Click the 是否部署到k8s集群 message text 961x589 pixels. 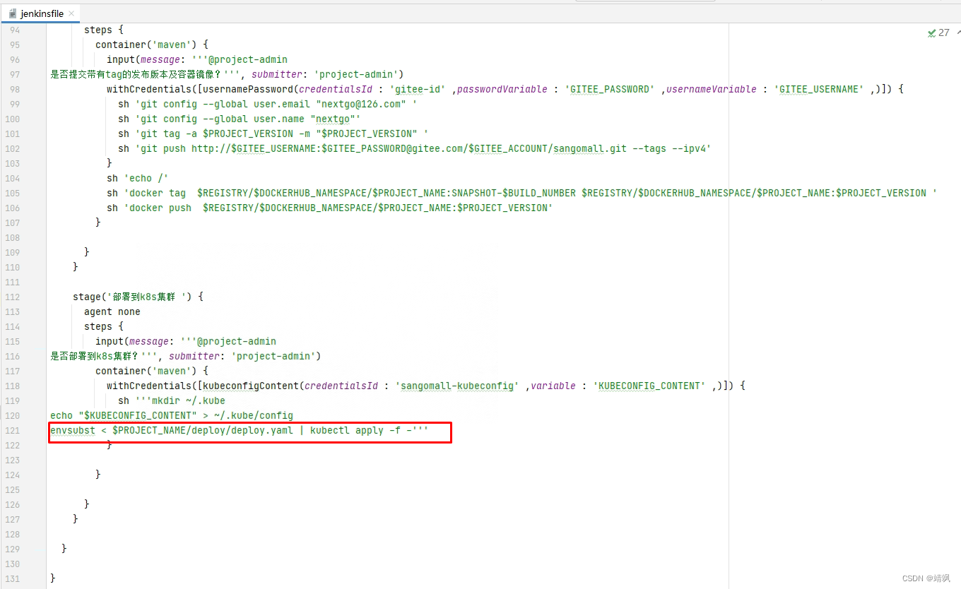95,356
